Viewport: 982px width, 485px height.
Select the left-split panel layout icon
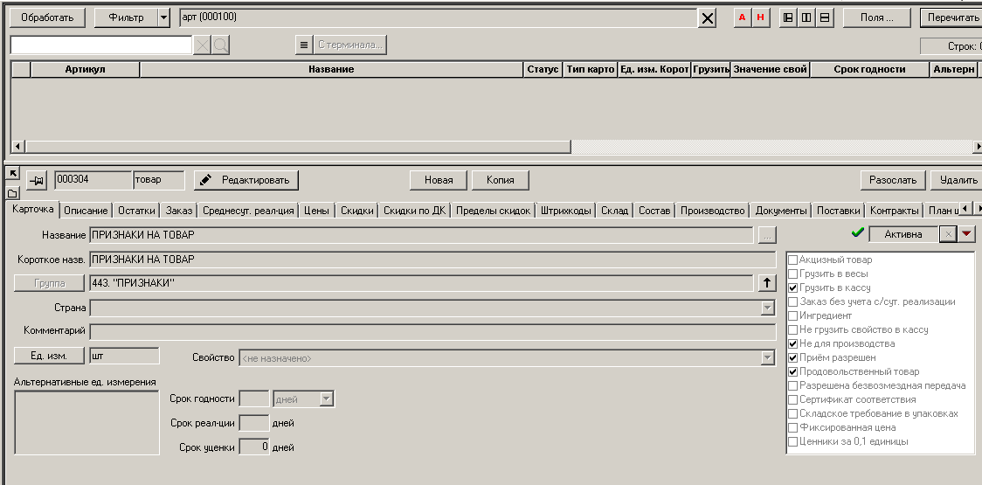788,18
